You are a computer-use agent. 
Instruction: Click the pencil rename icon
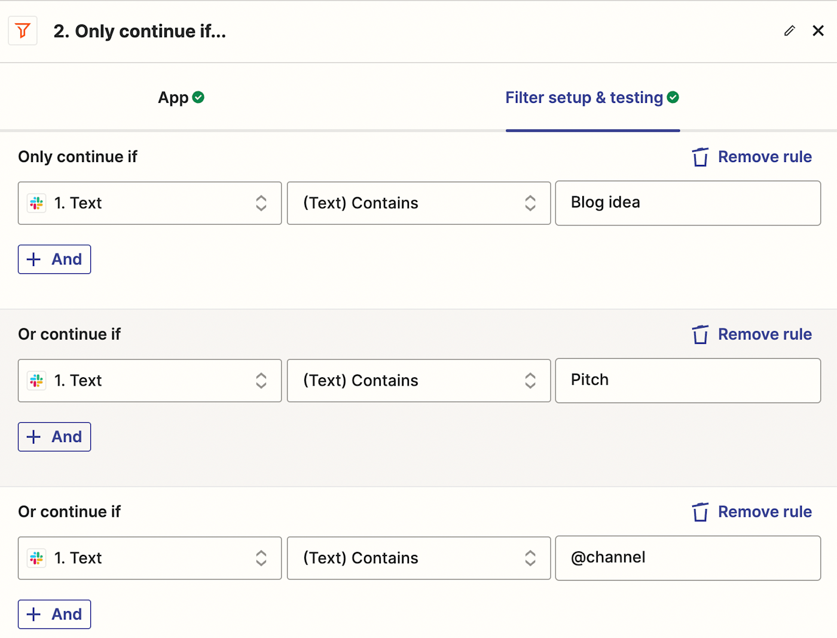789,30
